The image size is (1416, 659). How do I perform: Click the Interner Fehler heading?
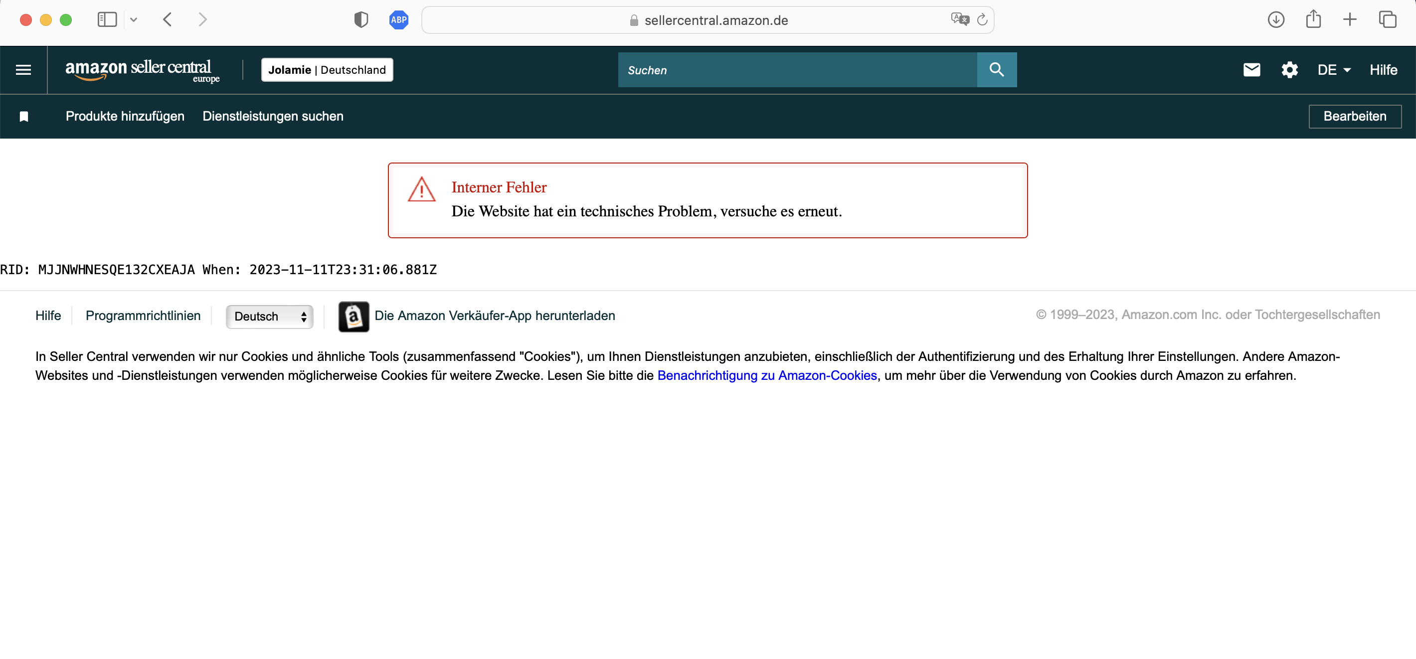click(x=499, y=187)
